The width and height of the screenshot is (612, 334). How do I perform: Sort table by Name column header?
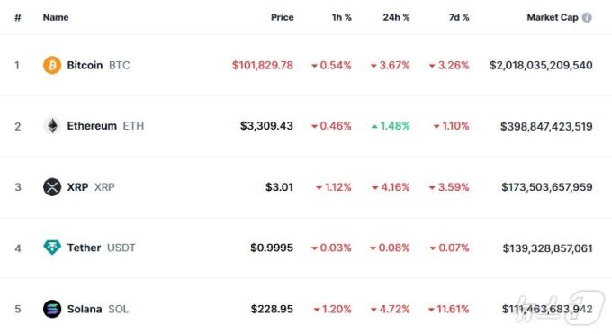[56, 17]
